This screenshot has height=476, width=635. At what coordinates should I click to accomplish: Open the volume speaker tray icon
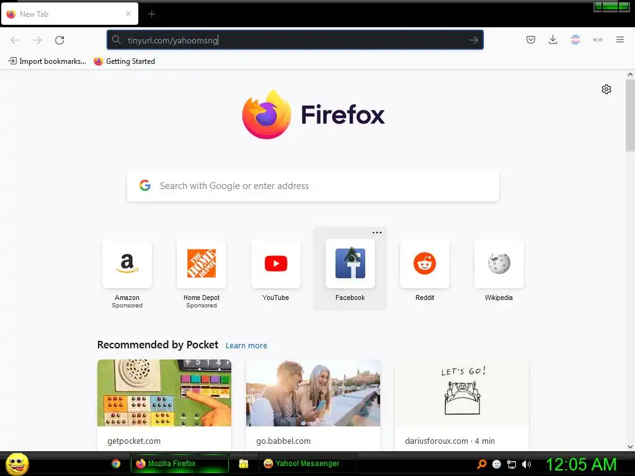(x=526, y=464)
